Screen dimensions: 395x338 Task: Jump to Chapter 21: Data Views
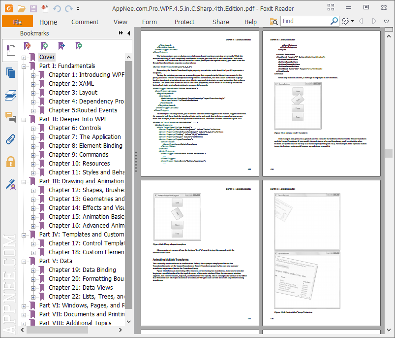pos(81,288)
